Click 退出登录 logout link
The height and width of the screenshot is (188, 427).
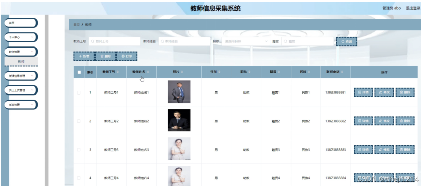click(x=413, y=8)
